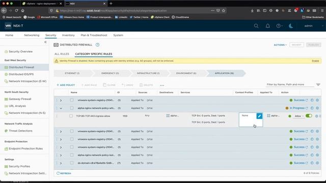This screenshot has height=183, width=326.
Task: Open settings gear for the TCP.80-TCP.443 rule
Action: click(x=317, y=116)
